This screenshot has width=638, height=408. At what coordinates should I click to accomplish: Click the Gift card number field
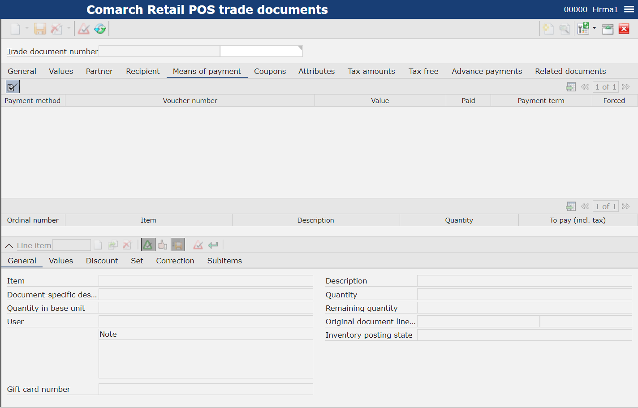click(206, 389)
